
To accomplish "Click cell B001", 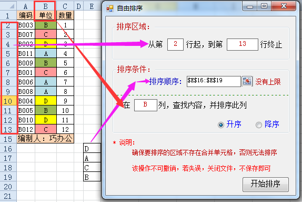I will pyautogui.click(x=26, y=72).
